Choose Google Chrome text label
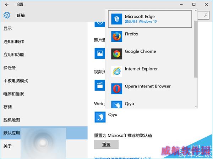Screen dimensions: 213x159 point(140,51)
